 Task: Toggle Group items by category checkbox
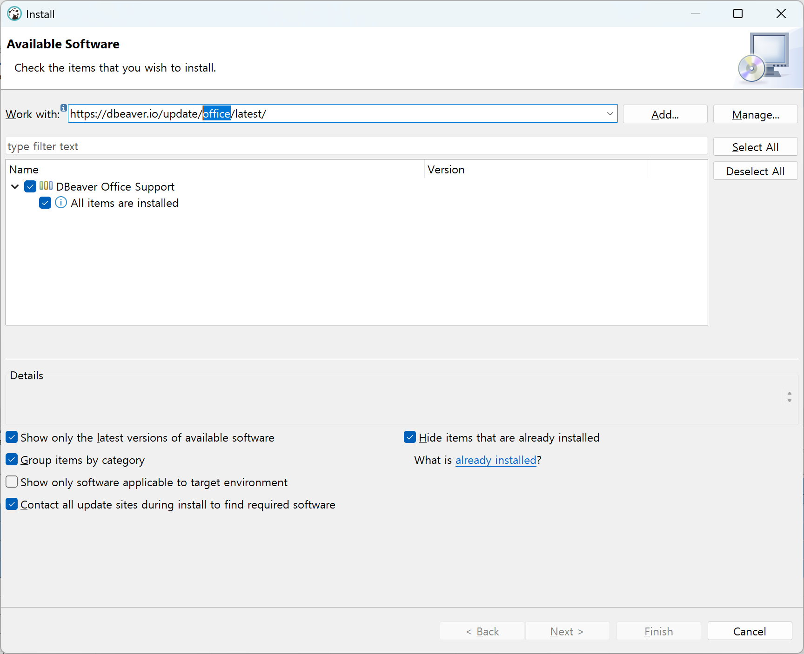12,460
